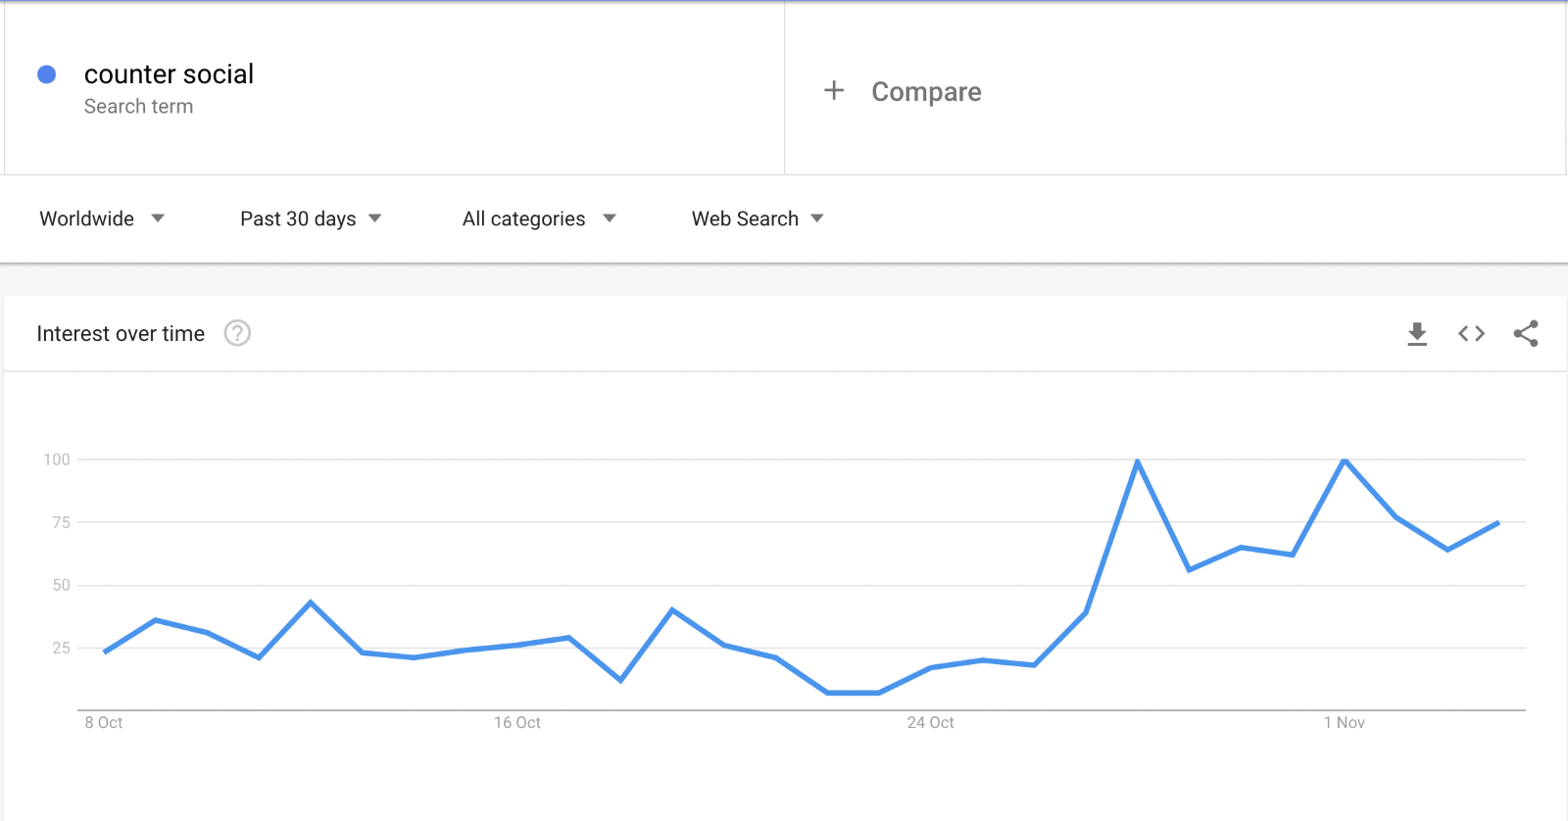Expand the All categories dropdown
This screenshot has height=821, width=1568.
tap(539, 218)
